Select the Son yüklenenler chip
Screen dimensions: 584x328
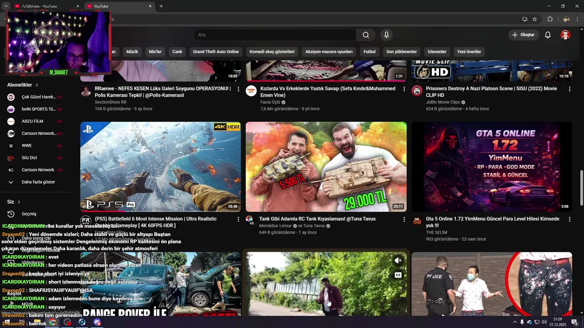click(401, 51)
